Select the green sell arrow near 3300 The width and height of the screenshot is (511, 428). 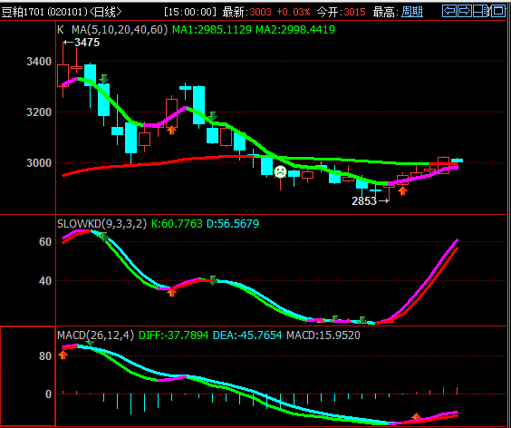click(x=104, y=79)
